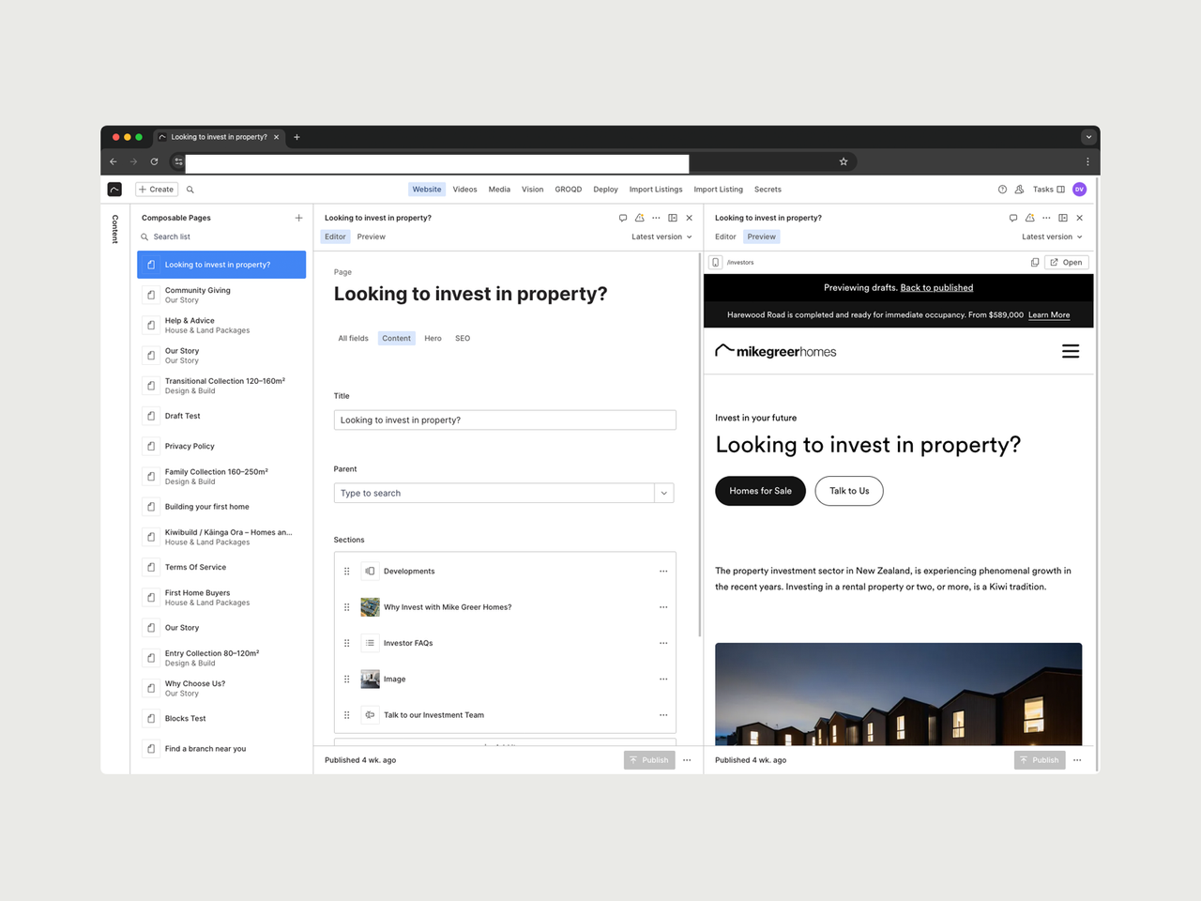This screenshot has height=901, width=1201.
Task: Click the search icon beside the Create button
Action: 190,189
